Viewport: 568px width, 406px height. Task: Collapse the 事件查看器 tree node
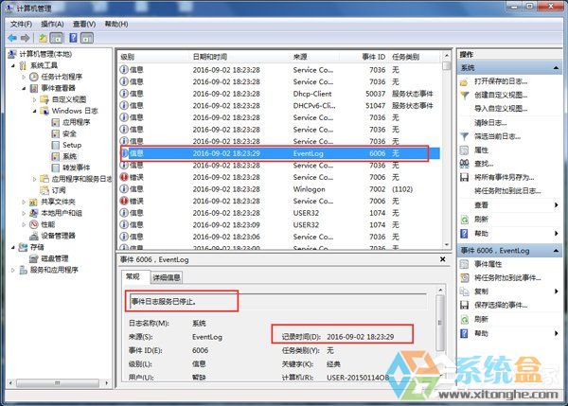pyautogui.click(x=24, y=88)
